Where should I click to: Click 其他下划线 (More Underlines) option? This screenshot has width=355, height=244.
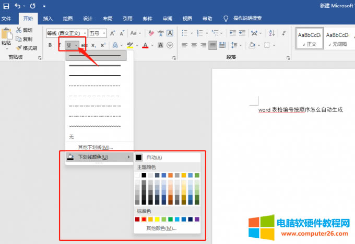[95, 147]
